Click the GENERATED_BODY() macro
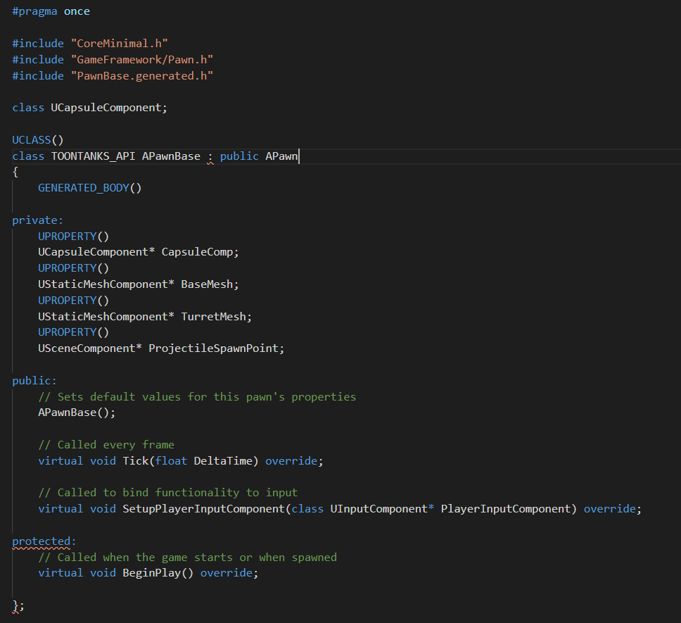Screen dimensions: 681x623 click(89, 187)
